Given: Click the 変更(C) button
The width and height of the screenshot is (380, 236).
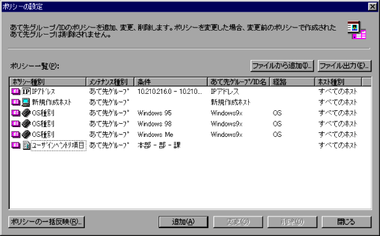Looking at the screenshot, I should coord(238,222).
